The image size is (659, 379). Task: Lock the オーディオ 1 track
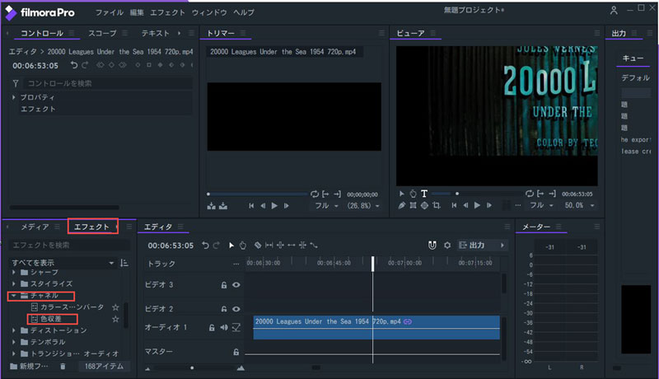[212, 327]
